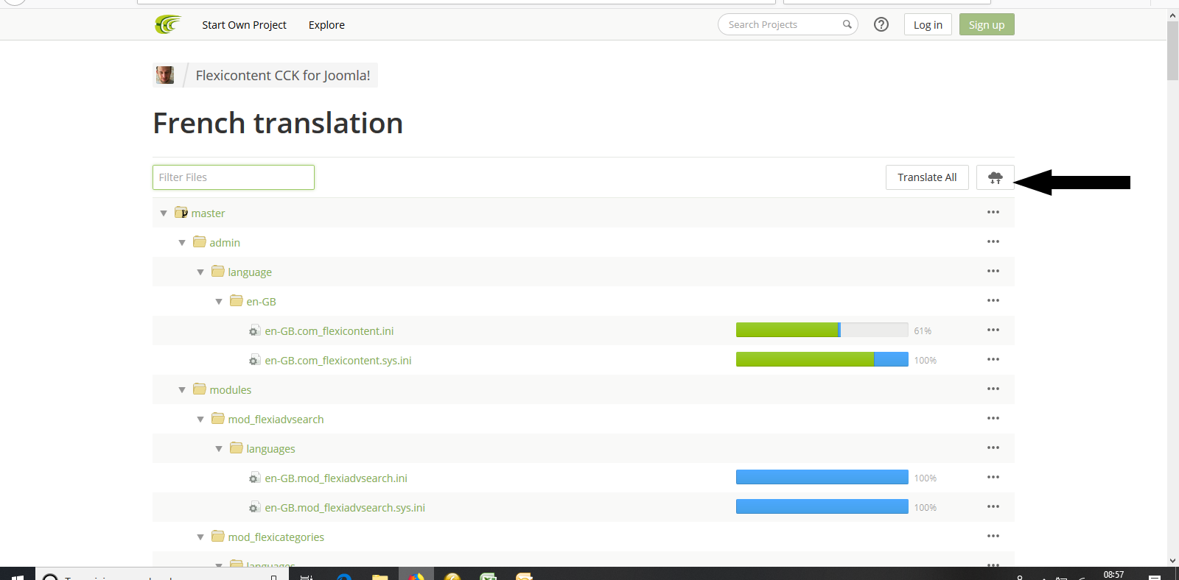Select the language folder label
1179x580 pixels.
point(250,272)
